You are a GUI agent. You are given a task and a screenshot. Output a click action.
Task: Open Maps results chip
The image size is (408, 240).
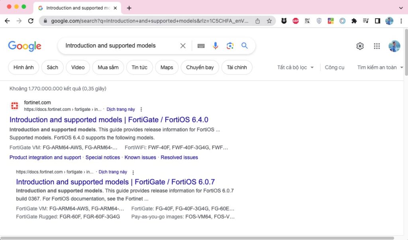coord(167,67)
